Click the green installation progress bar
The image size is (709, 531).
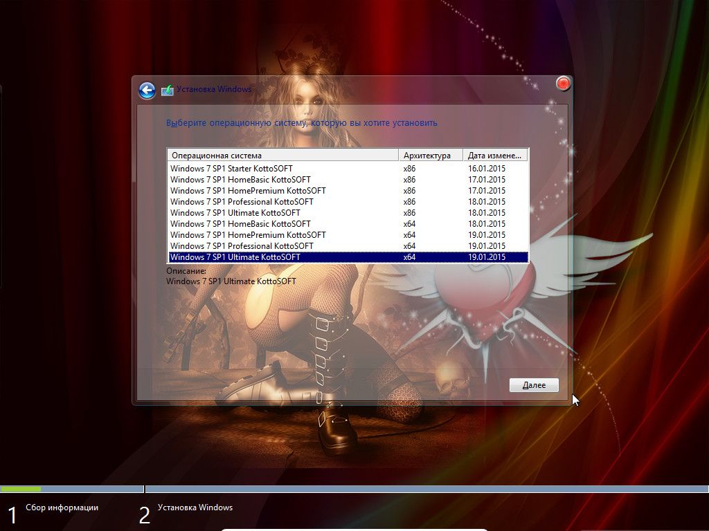pos(21,489)
